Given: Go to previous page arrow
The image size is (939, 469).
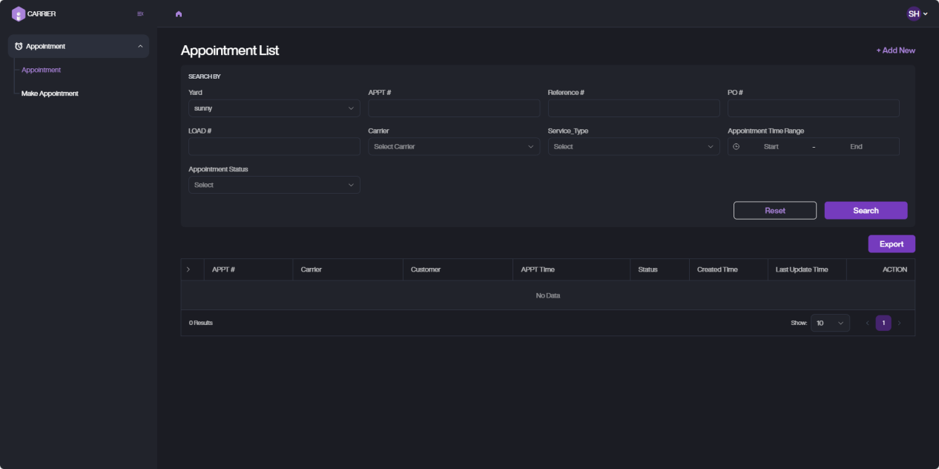Looking at the screenshot, I should 867,323.
